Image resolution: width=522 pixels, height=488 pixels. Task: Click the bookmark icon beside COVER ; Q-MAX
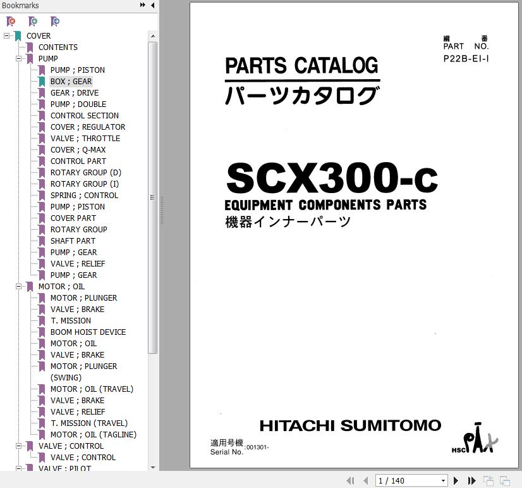click(x=42, y=150)
